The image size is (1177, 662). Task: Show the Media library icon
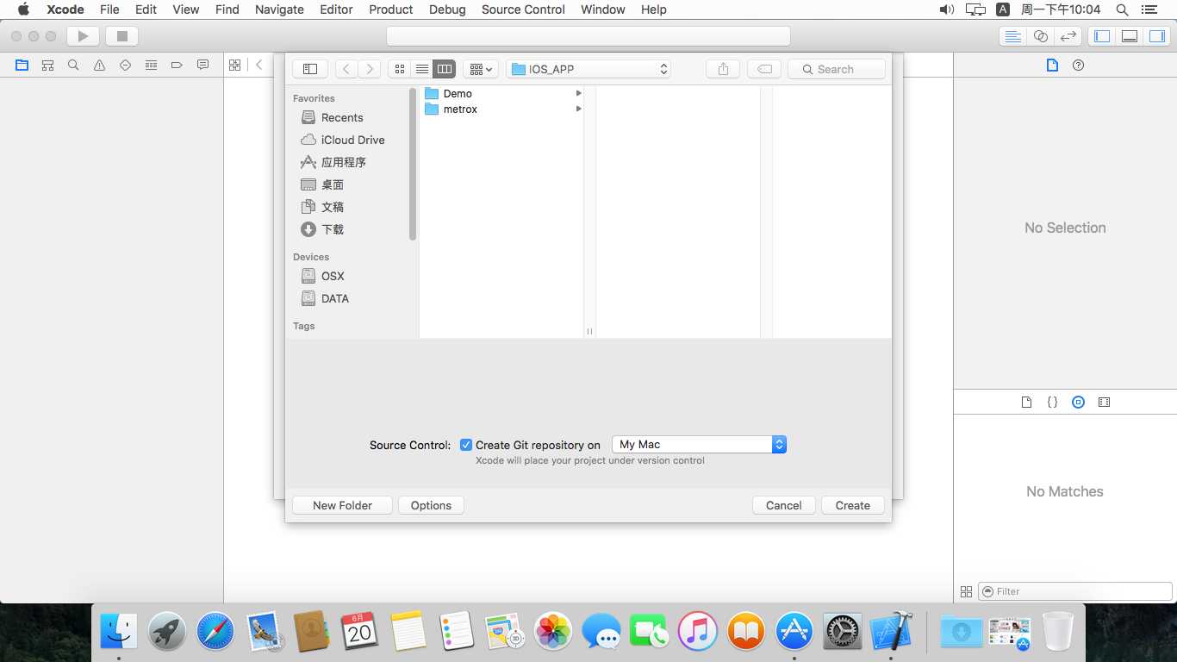(x=1104, y=403)
